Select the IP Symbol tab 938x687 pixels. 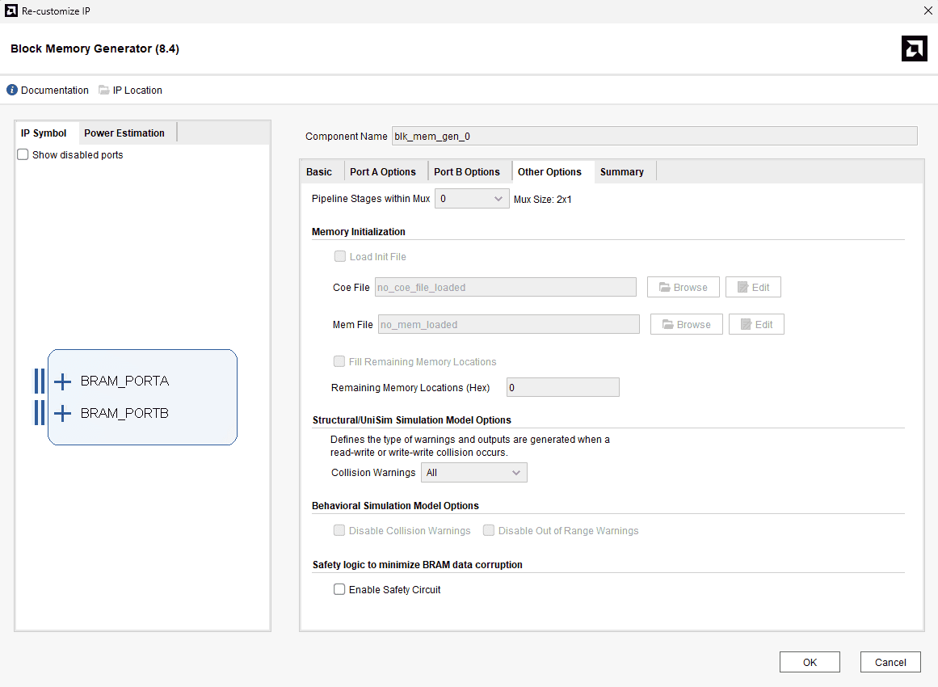[44, 133]
